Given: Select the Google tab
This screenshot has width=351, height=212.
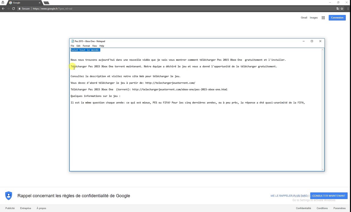Looking at the screenshot, I should click(24, 3).
